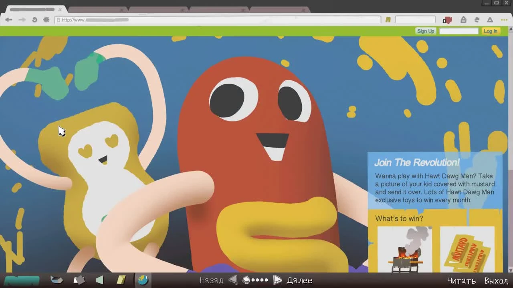The image size is (513, 288).
Task: Reload the page with the refresh icon
Action: 34,20
